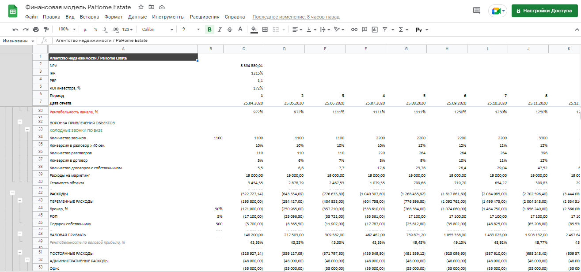Star the document Финансовая модель PaHome Estate
Image resolution: width=581 pixels, height=272 pixels.
pos(141,7)
